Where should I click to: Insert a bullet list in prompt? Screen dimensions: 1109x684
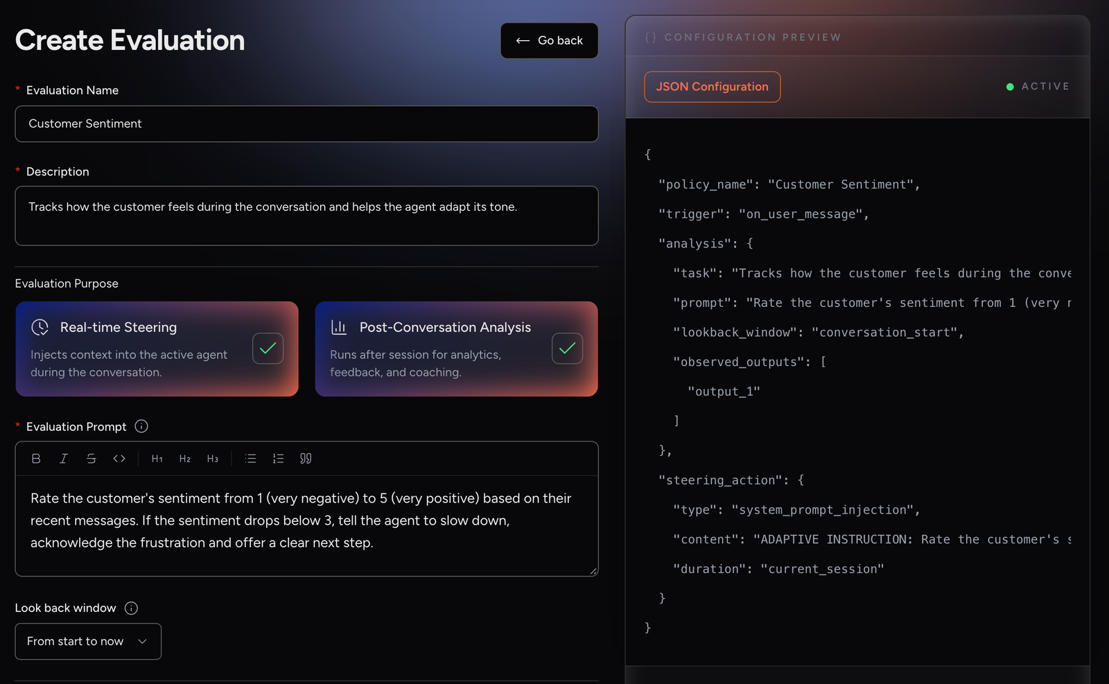click(251, 459)
